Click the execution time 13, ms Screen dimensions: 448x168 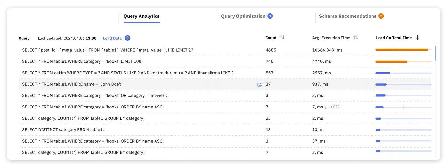coord(319,130)
